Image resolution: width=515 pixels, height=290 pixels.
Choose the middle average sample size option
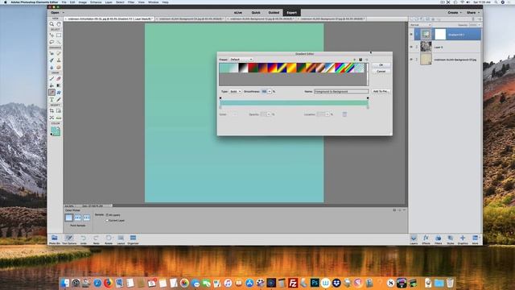78,217
